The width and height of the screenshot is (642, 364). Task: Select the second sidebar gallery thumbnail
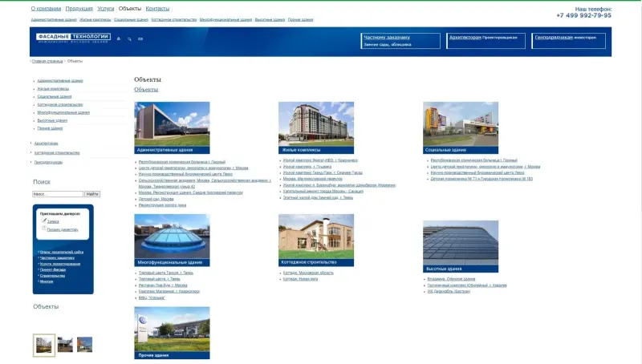point(65,345)
